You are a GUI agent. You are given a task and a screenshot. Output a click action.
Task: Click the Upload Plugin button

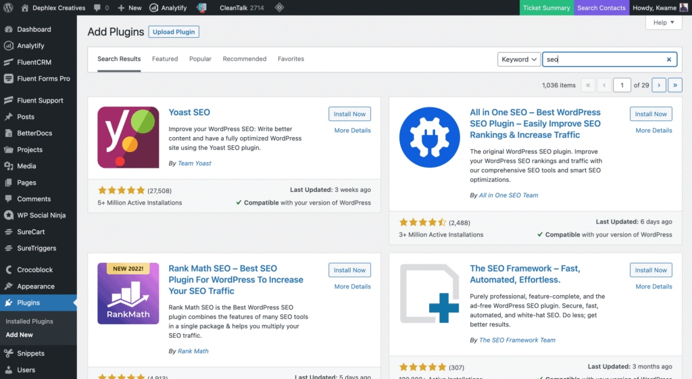174,32
